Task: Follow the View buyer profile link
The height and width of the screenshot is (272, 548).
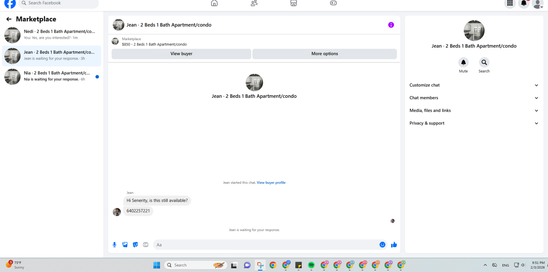Action: pyautogui.click(x=271, y=183)
